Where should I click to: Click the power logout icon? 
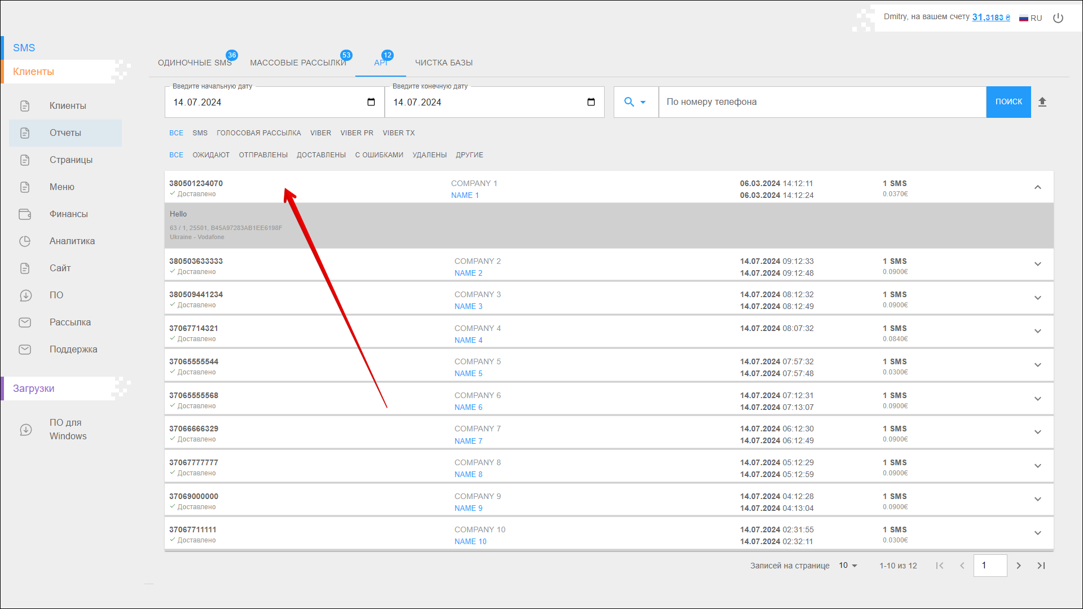[1058, 18]
